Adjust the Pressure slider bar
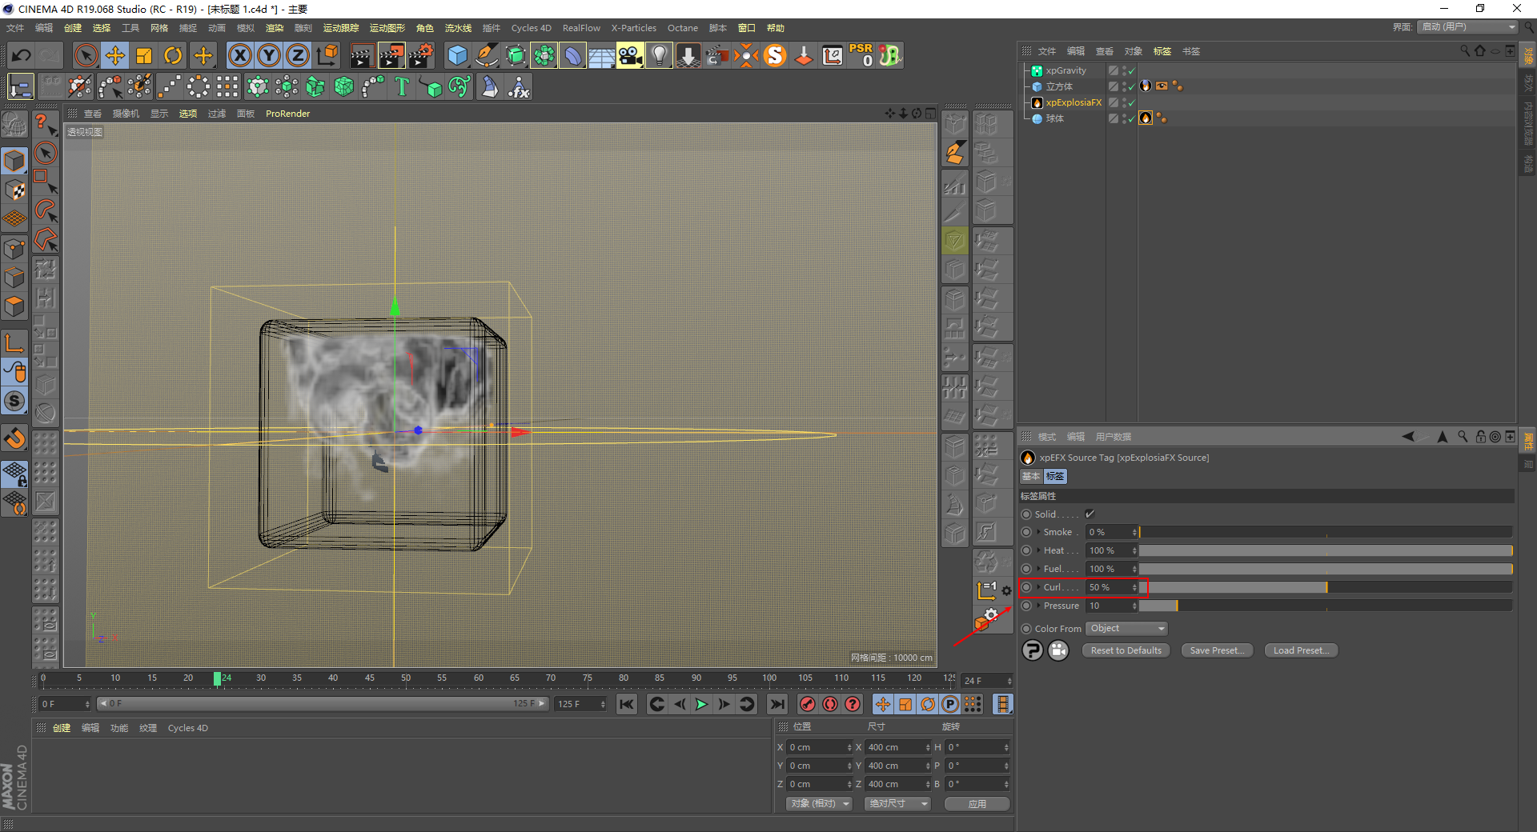This screenshot has width=1537, height=832. [x=1326, y=606]
